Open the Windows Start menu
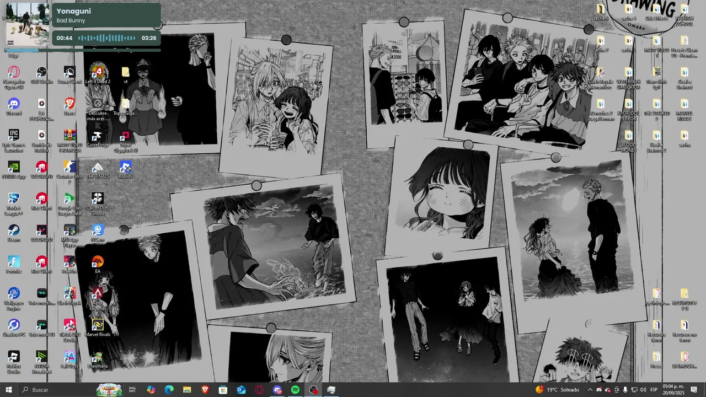The image size is (706, 397). 9,390
